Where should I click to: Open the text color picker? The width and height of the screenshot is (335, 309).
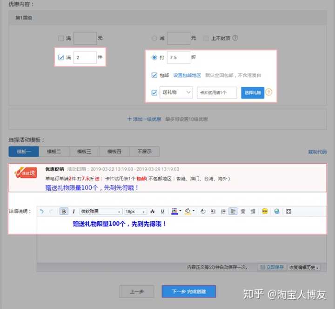point(175,212)
